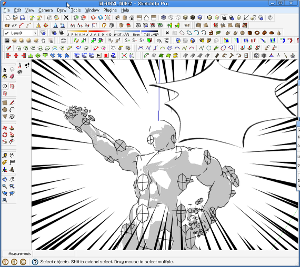The image size is (300, 267).
Task: Activate the Move tool
Action: coord(5,128)
